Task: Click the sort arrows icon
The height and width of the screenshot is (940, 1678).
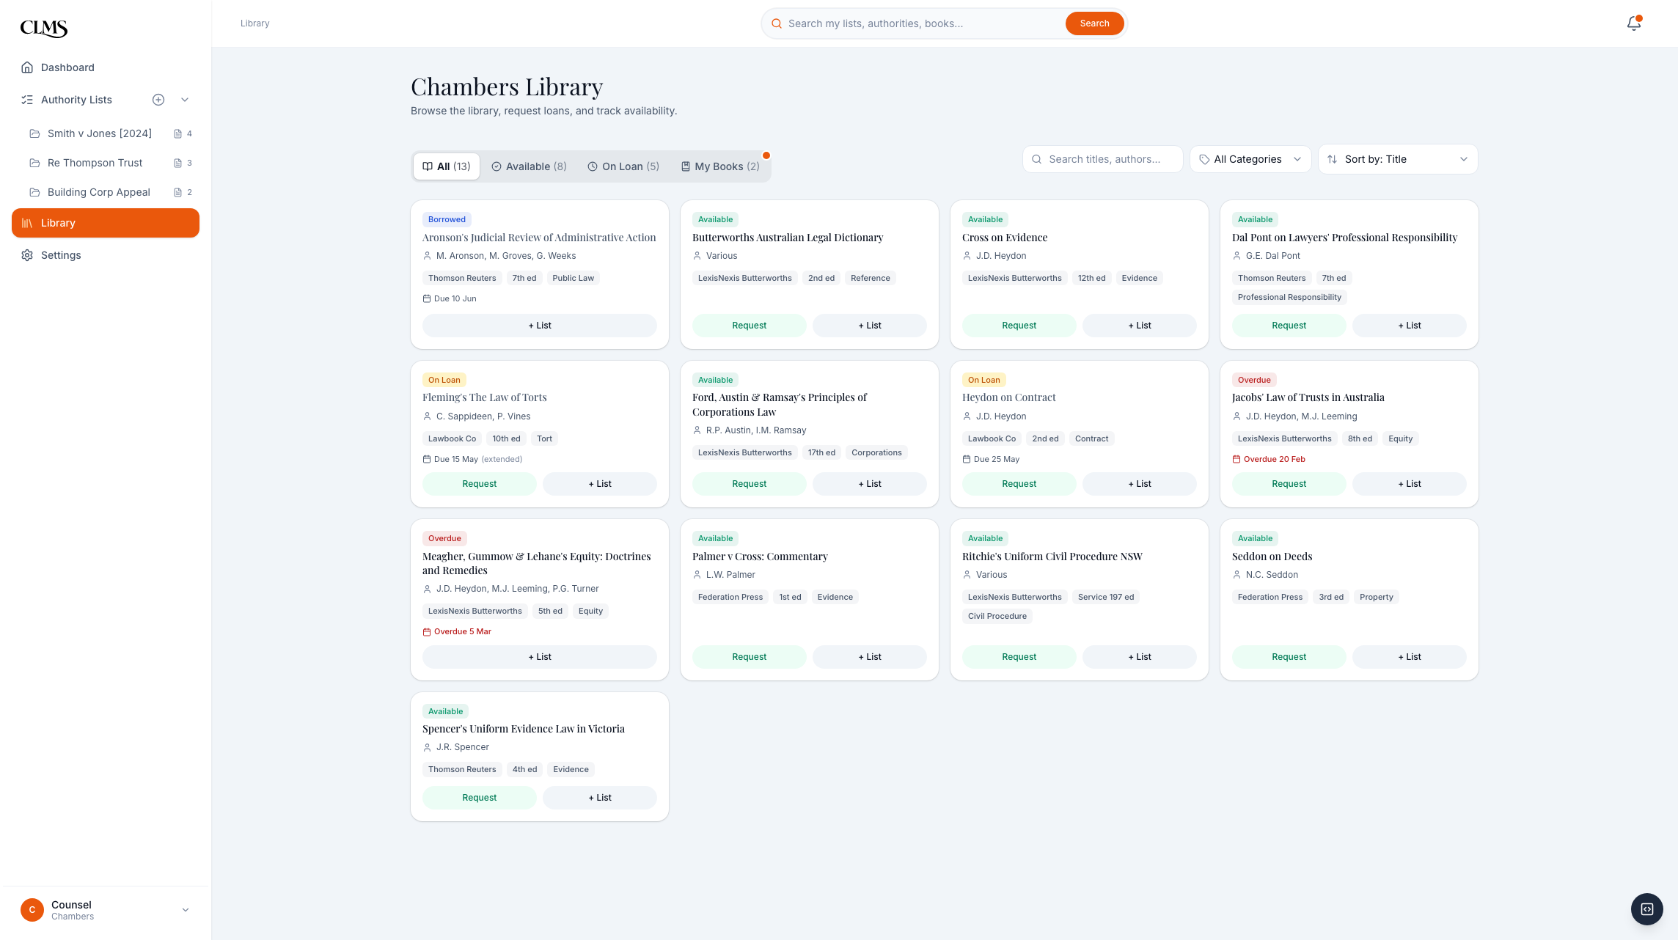Action: click(x=1333, y=159)
